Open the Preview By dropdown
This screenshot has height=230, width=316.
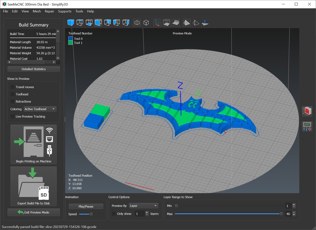144,206
